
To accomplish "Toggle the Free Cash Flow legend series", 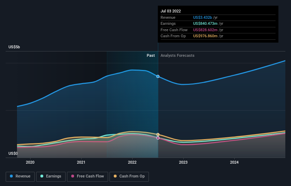I will pyautogui.click(x=88, y=176).
